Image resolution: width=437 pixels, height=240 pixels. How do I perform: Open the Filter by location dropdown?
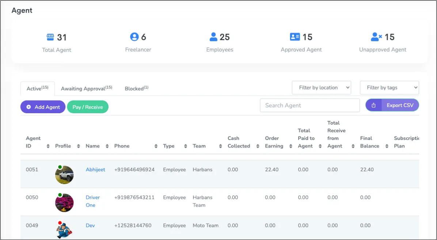(x=321, y=88)
